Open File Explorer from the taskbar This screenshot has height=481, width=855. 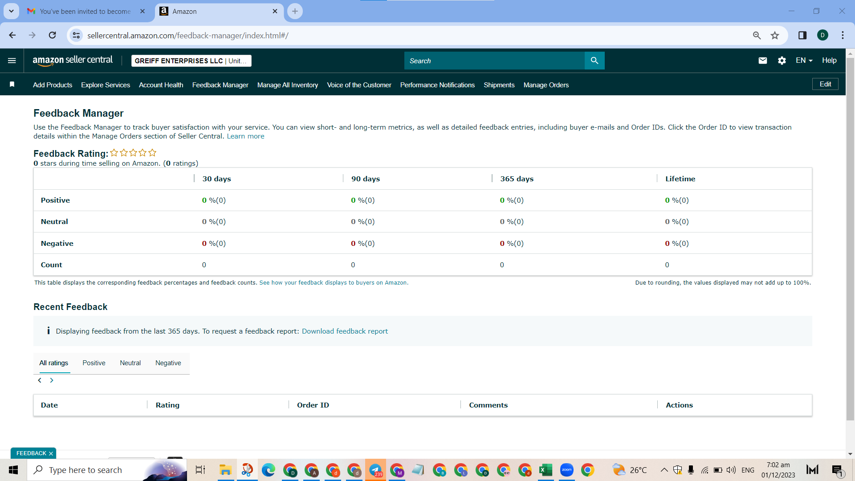225,470
